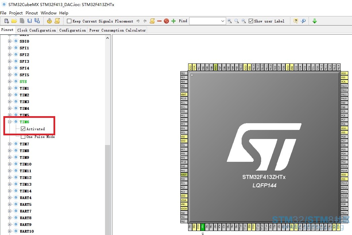Click the Redo arrow icon

click(145, 21)
